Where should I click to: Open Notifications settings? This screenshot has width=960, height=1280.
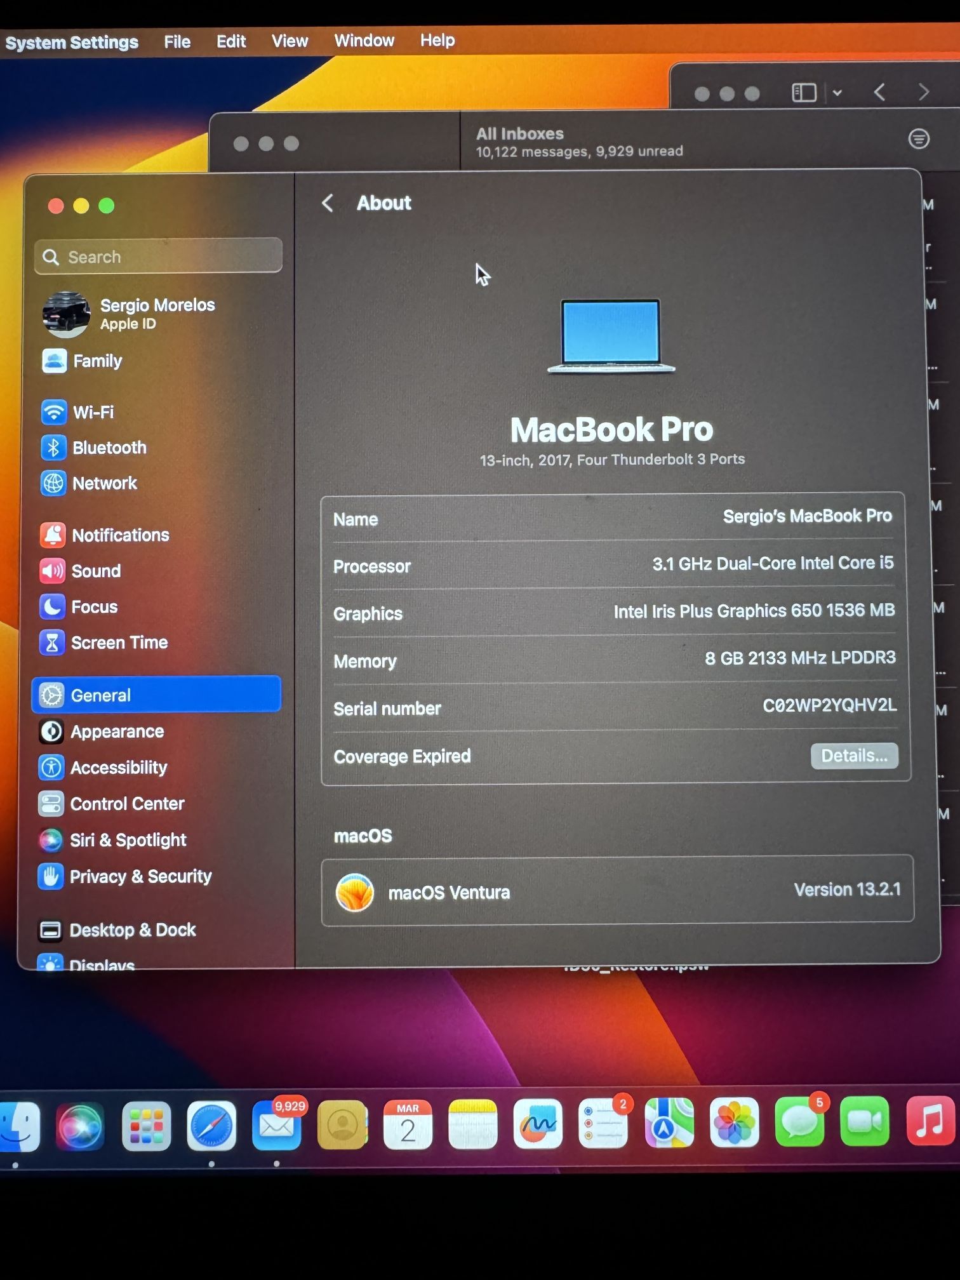coord(120,535)
